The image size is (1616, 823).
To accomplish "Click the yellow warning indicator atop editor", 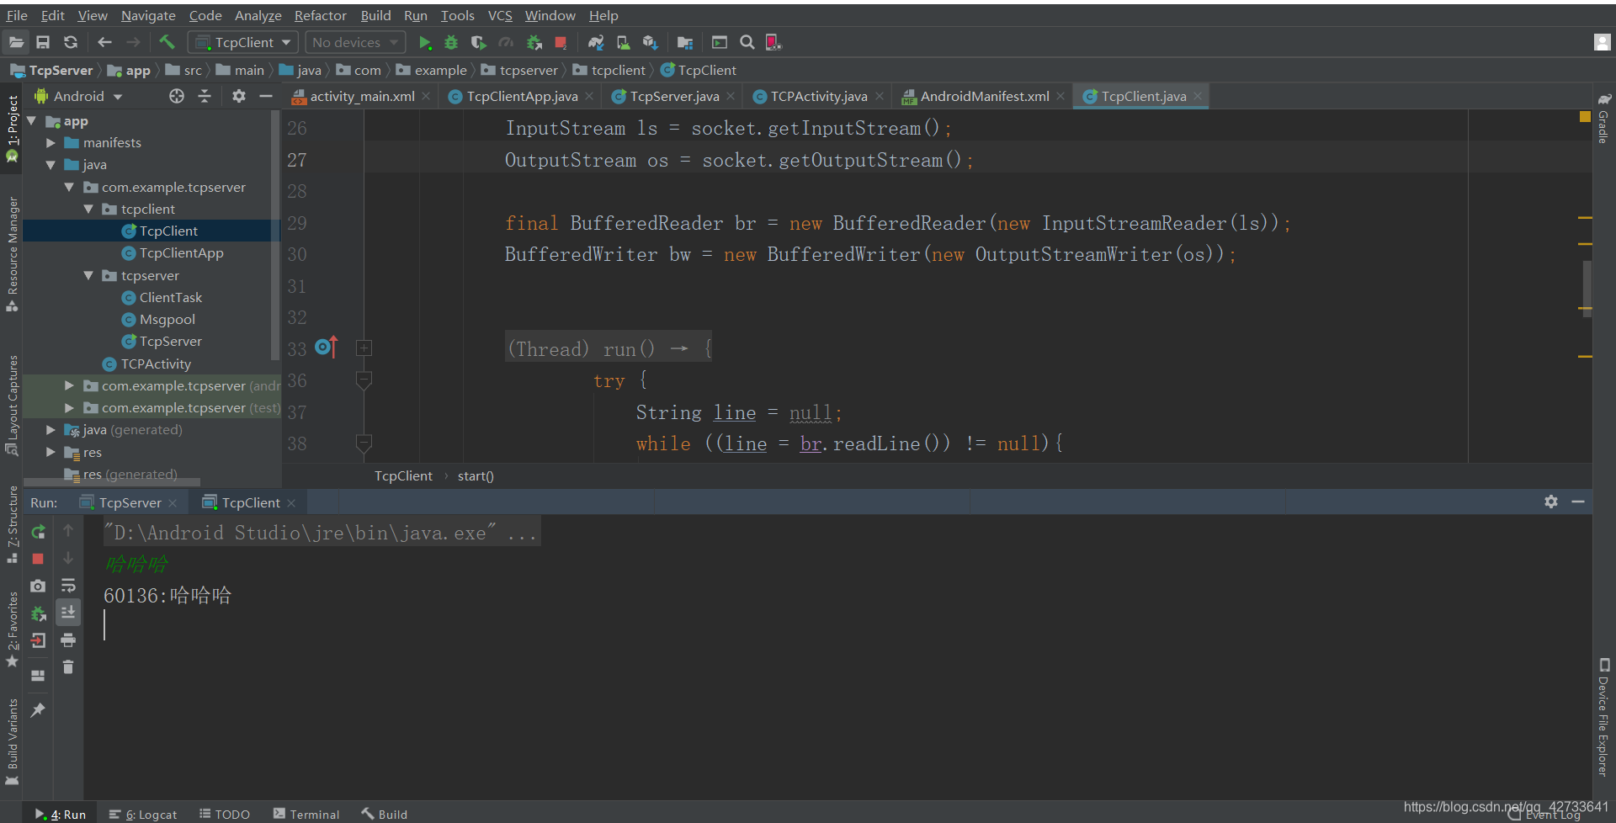I will point(1585,117).
